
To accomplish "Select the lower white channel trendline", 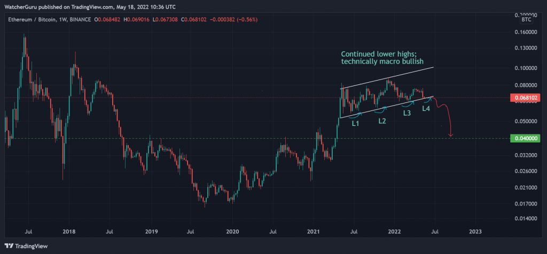I will (x=387, y=107).
